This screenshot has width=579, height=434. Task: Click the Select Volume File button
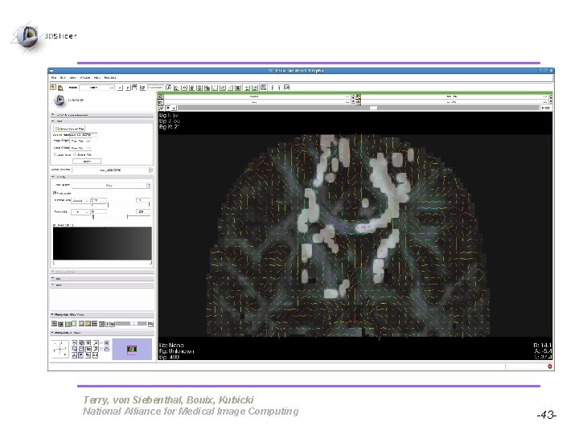tap(69, 129)
